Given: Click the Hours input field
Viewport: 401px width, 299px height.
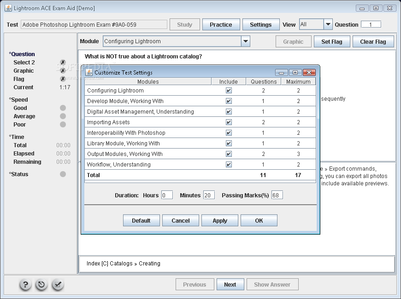Looking at the screenshot, I should pos(167,195).
